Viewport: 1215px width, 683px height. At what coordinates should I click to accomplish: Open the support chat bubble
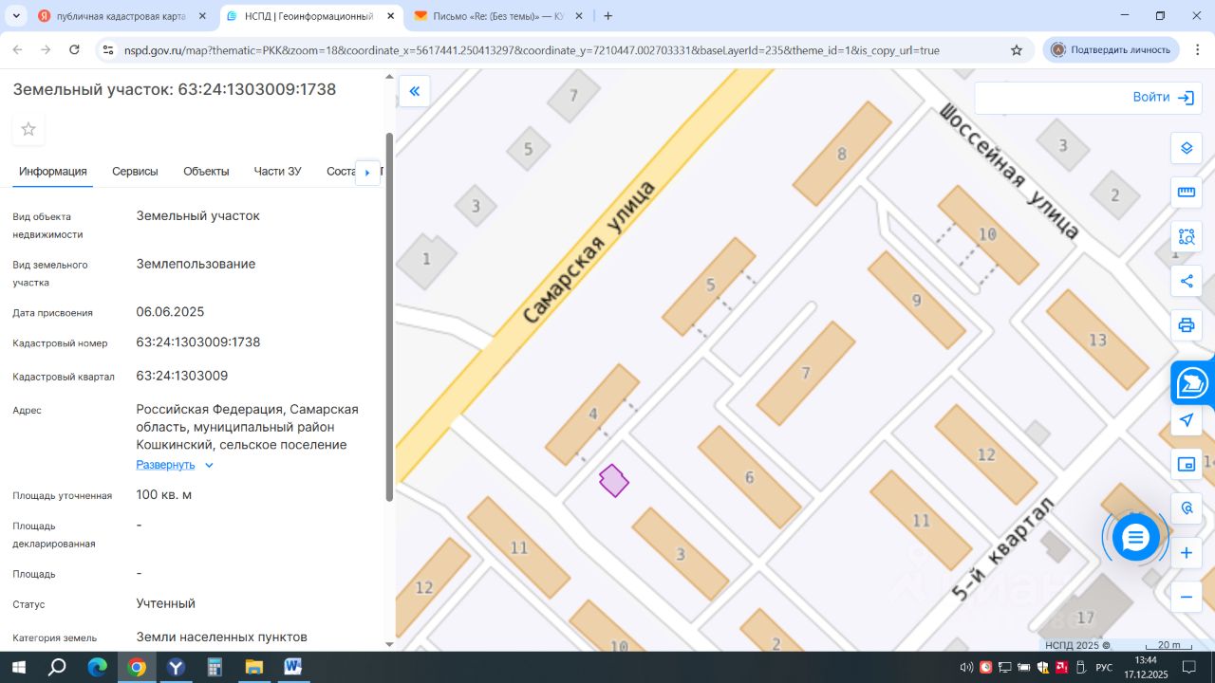1135,538
